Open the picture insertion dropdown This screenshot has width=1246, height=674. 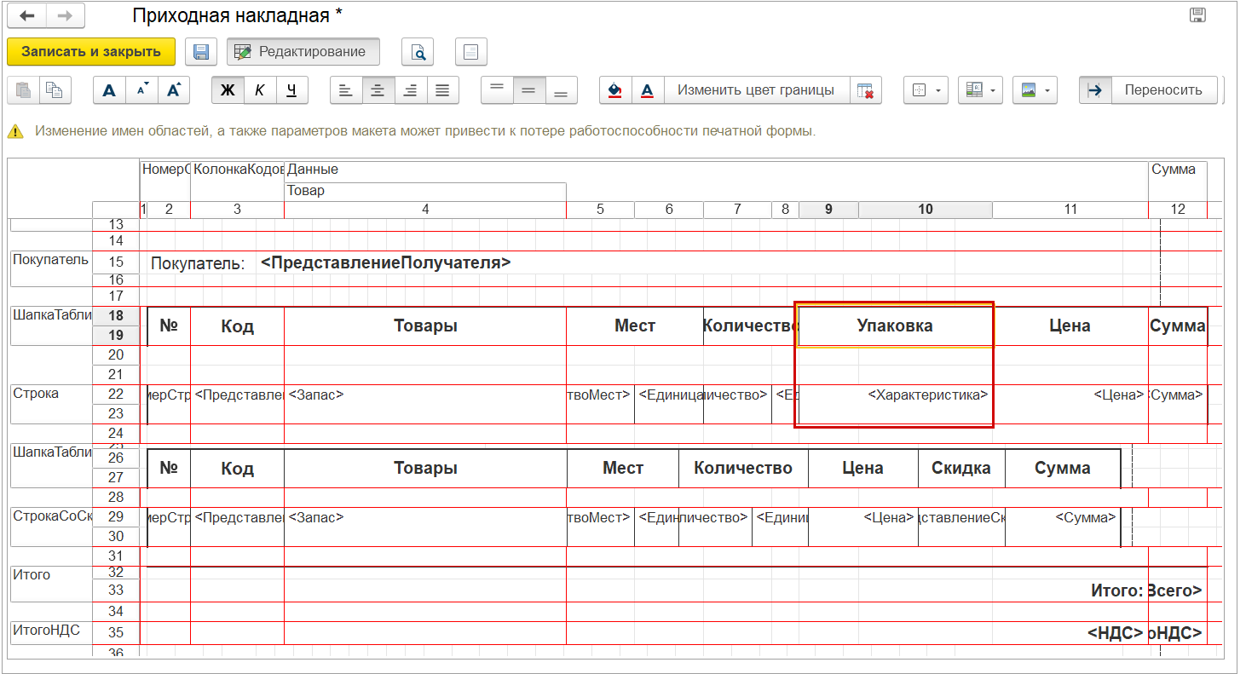[1035, 89]
